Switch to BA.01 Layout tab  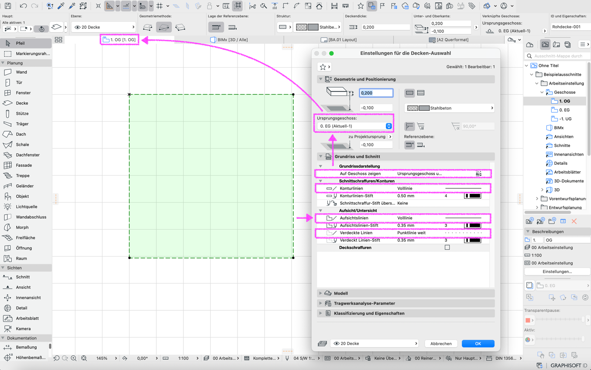(x=339, y=40)
